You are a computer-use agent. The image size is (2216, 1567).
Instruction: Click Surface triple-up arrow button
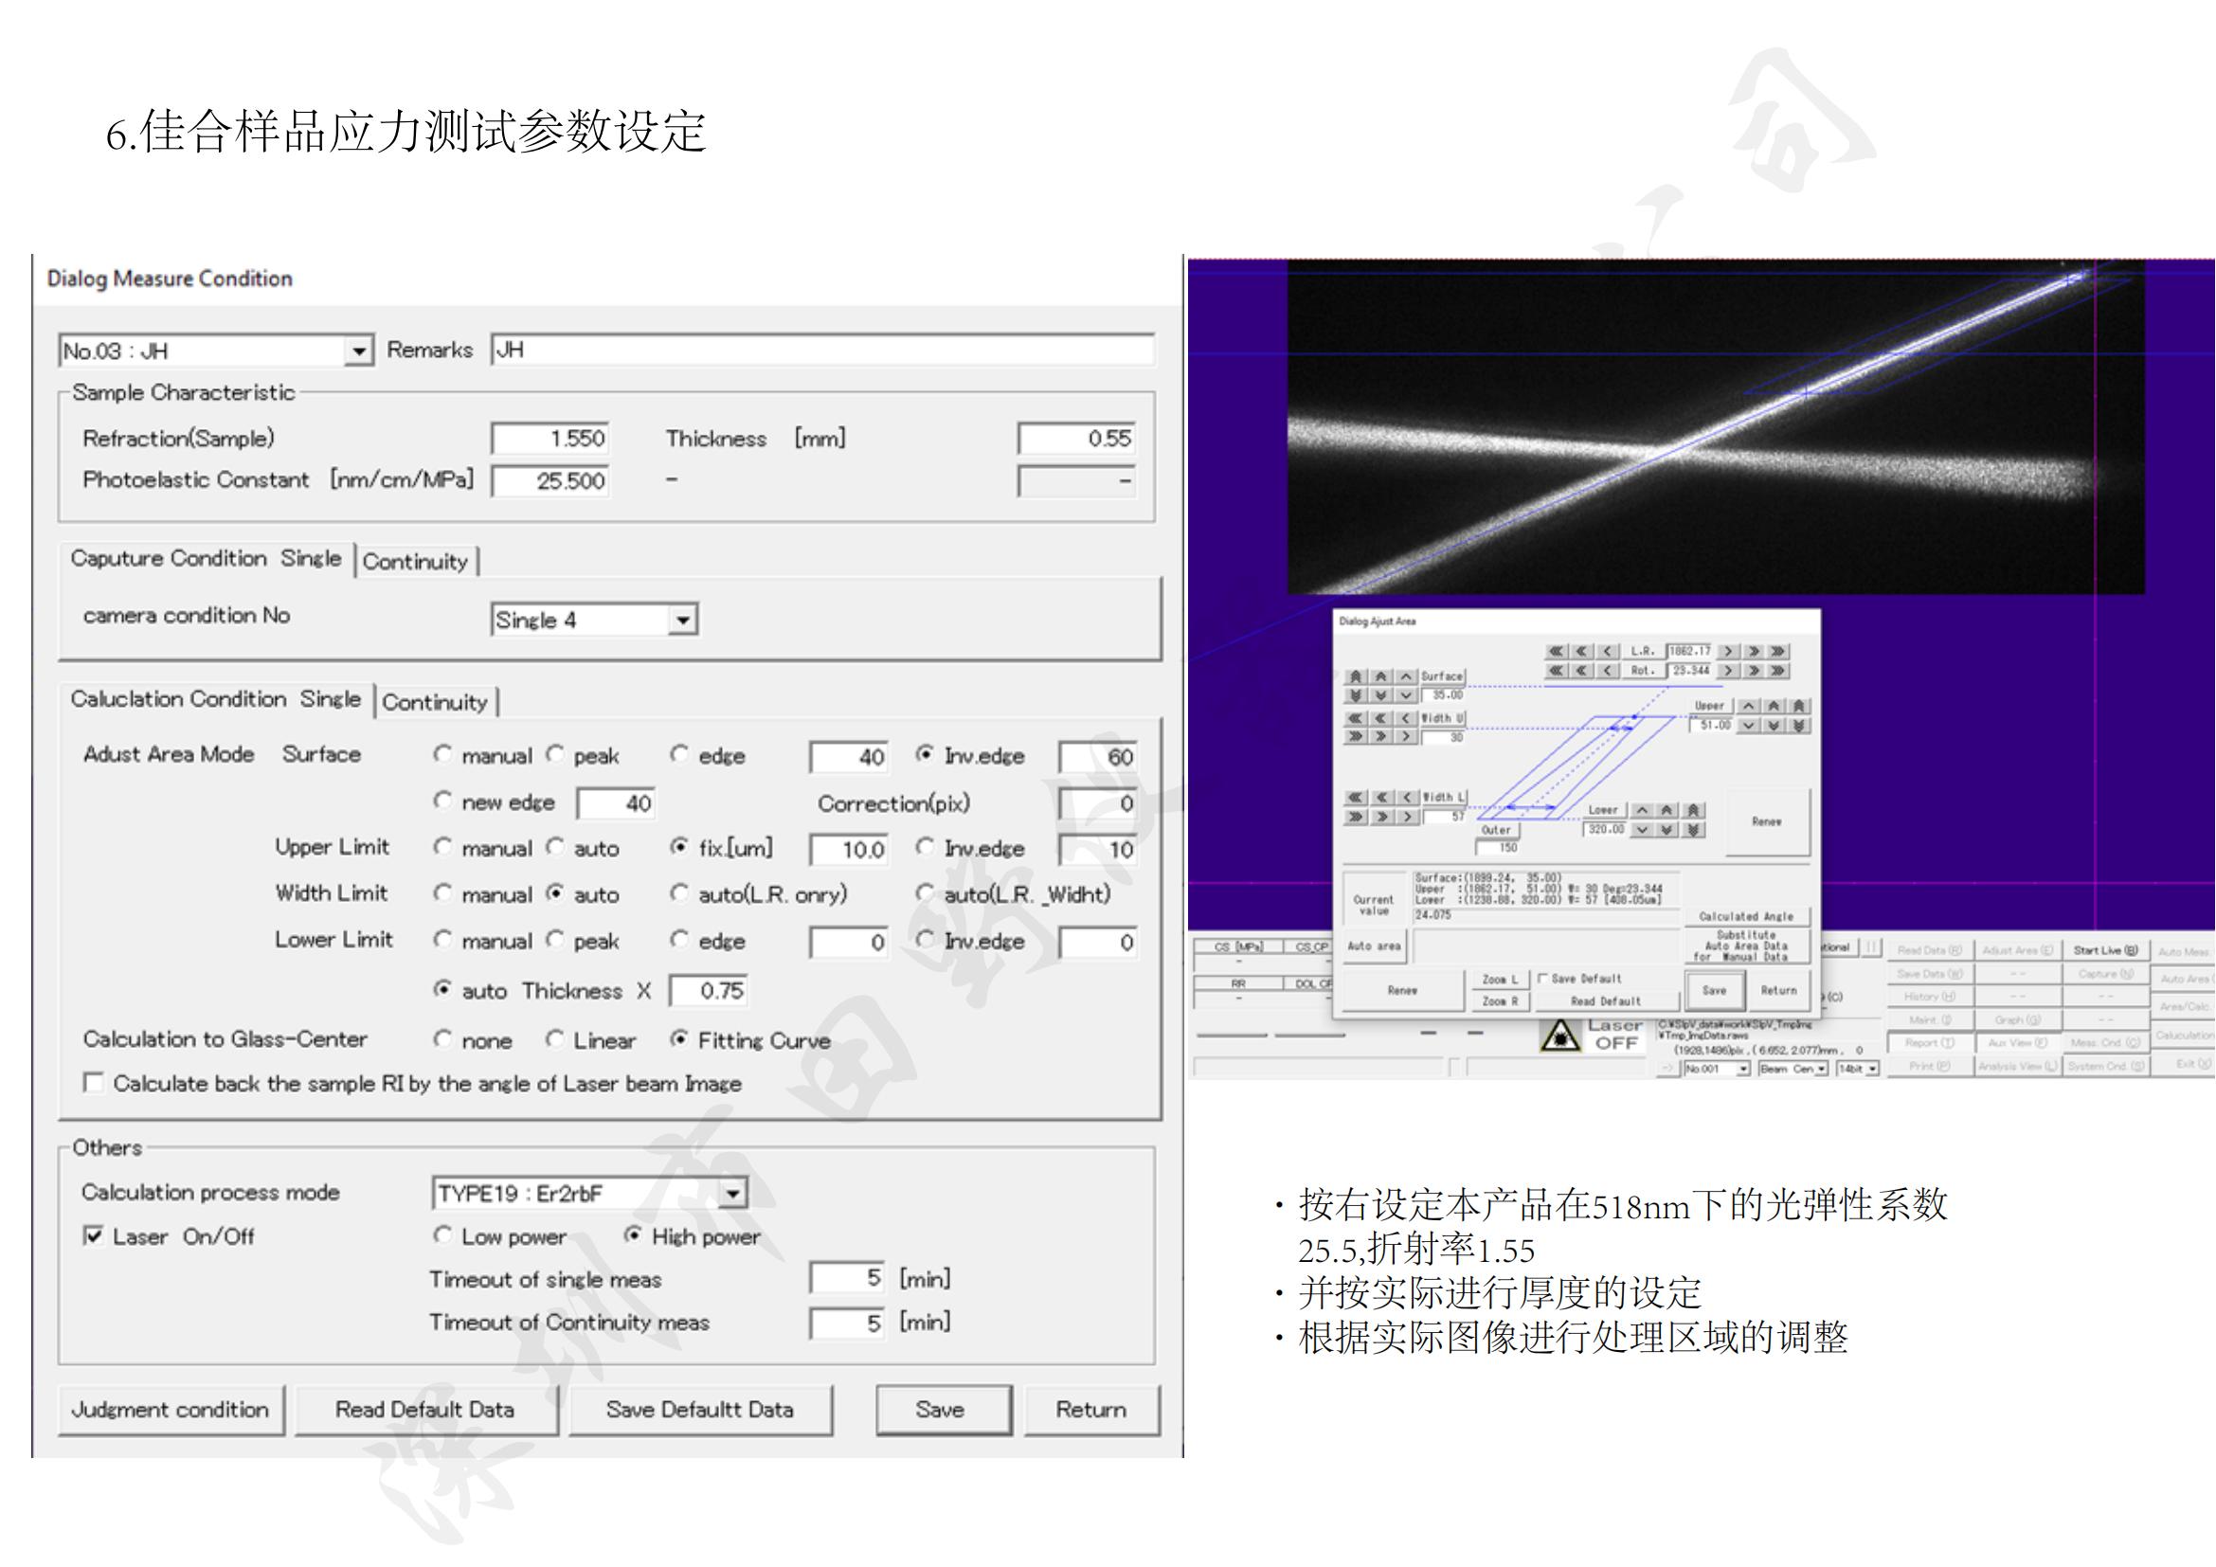(1356, 677)
